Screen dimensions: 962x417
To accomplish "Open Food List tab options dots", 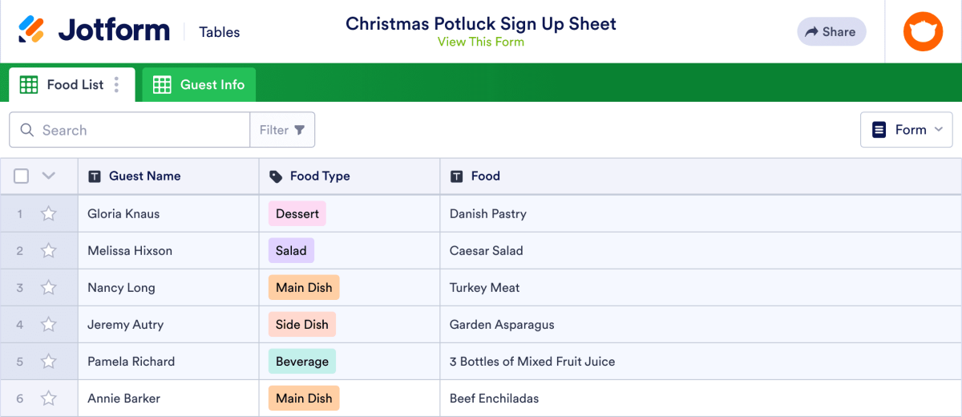I will [x=117, y=84].
